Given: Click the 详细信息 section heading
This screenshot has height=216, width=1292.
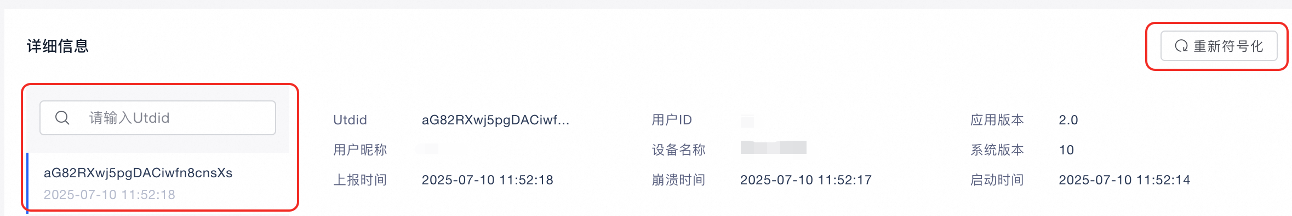Looking at the screenshot, I should 58,46.
